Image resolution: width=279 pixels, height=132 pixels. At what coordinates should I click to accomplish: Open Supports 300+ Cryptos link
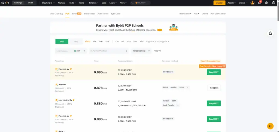click(157, 41)
